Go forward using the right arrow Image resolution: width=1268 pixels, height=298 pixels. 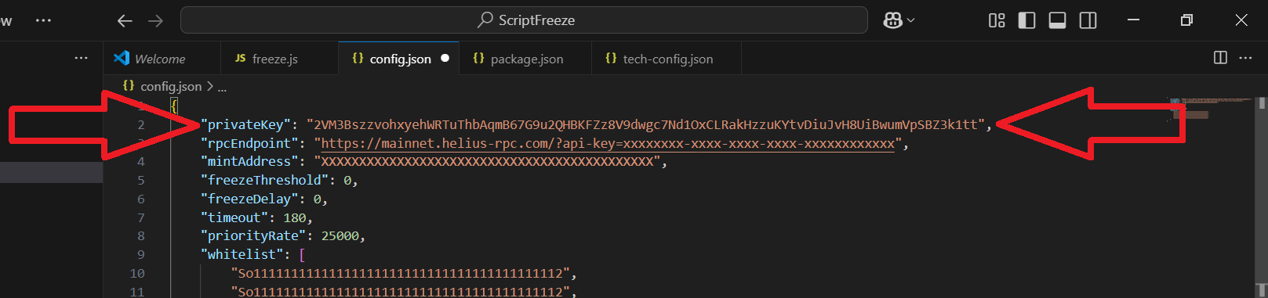pos(155,20)
